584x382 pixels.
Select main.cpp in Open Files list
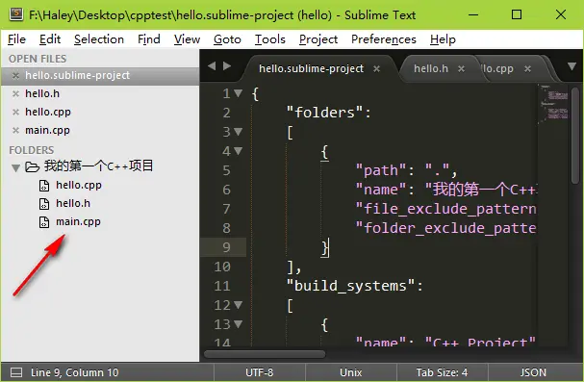click(x=100, y=130)
